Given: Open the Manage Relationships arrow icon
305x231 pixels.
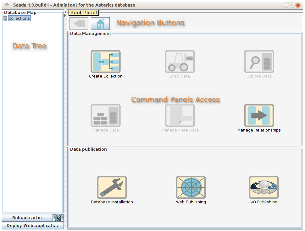Looking at the screenshot, I should pyautogui.click(x=259, y=115).
